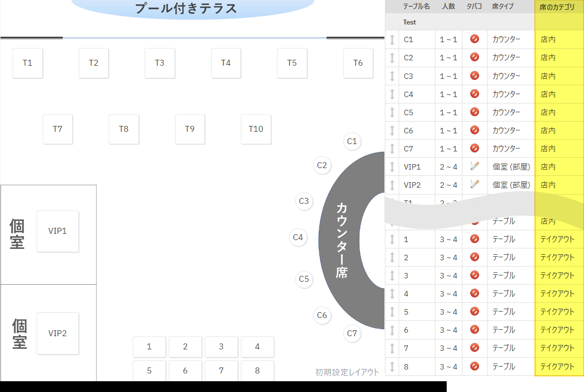This screenshot has width=584, height=392.
Task: Click the smoking-allowed icon in row VIP1
Action: point(475,166)
